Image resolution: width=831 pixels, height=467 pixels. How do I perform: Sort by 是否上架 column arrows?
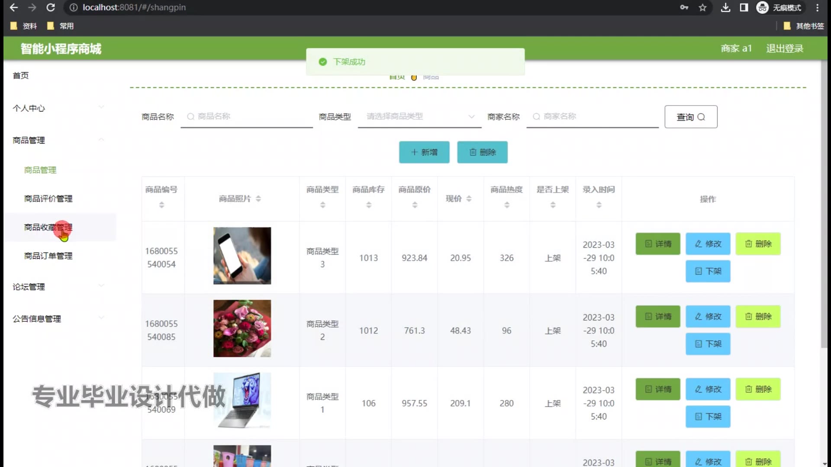pos(553,205)
